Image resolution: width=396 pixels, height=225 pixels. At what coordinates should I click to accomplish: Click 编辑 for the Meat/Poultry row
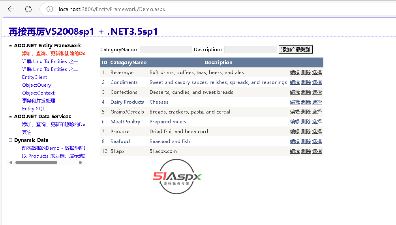tap(295, 122)
